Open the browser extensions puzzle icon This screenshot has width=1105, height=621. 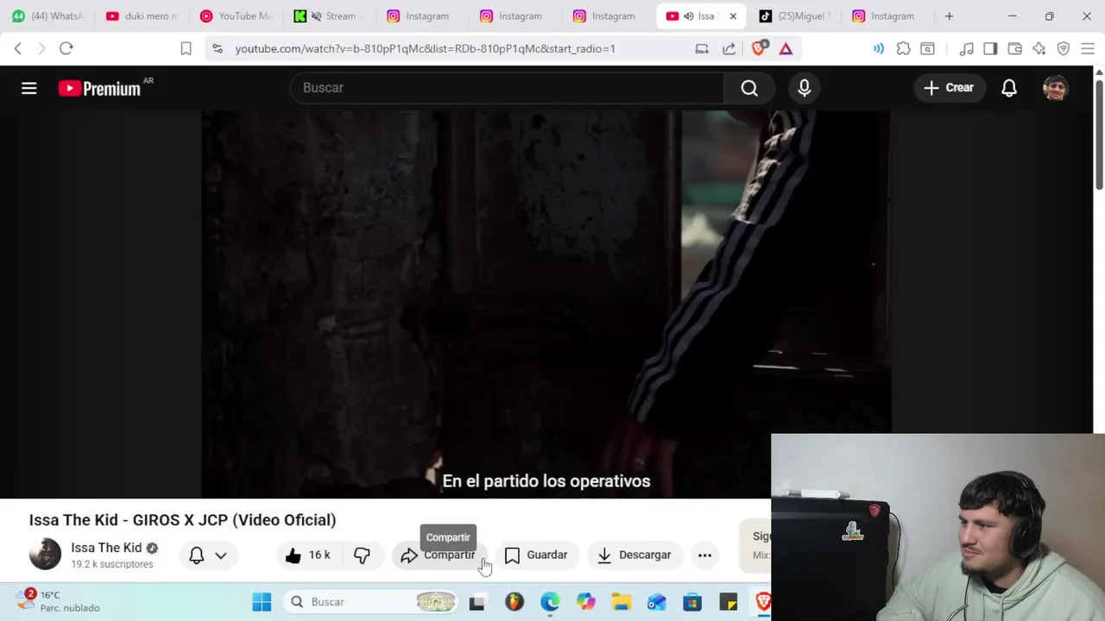[903, 48]
